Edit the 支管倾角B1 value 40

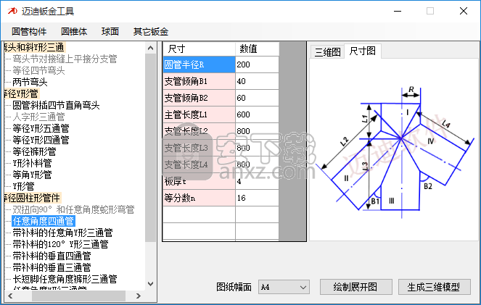click(257, 81)
